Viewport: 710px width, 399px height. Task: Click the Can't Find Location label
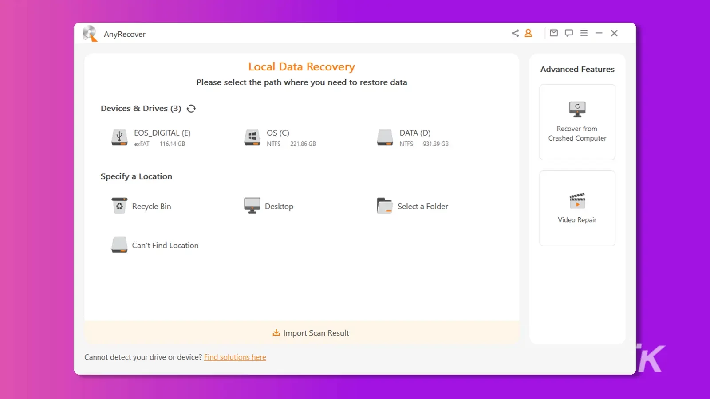click(165, 246)
